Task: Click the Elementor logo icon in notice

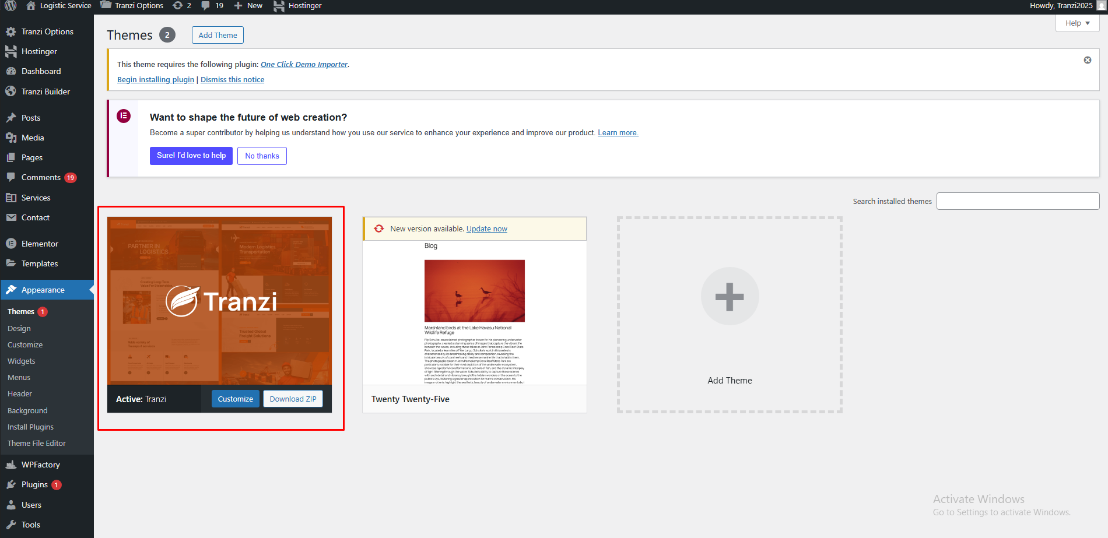Action: pyautogui.click(x=124, y=116)
